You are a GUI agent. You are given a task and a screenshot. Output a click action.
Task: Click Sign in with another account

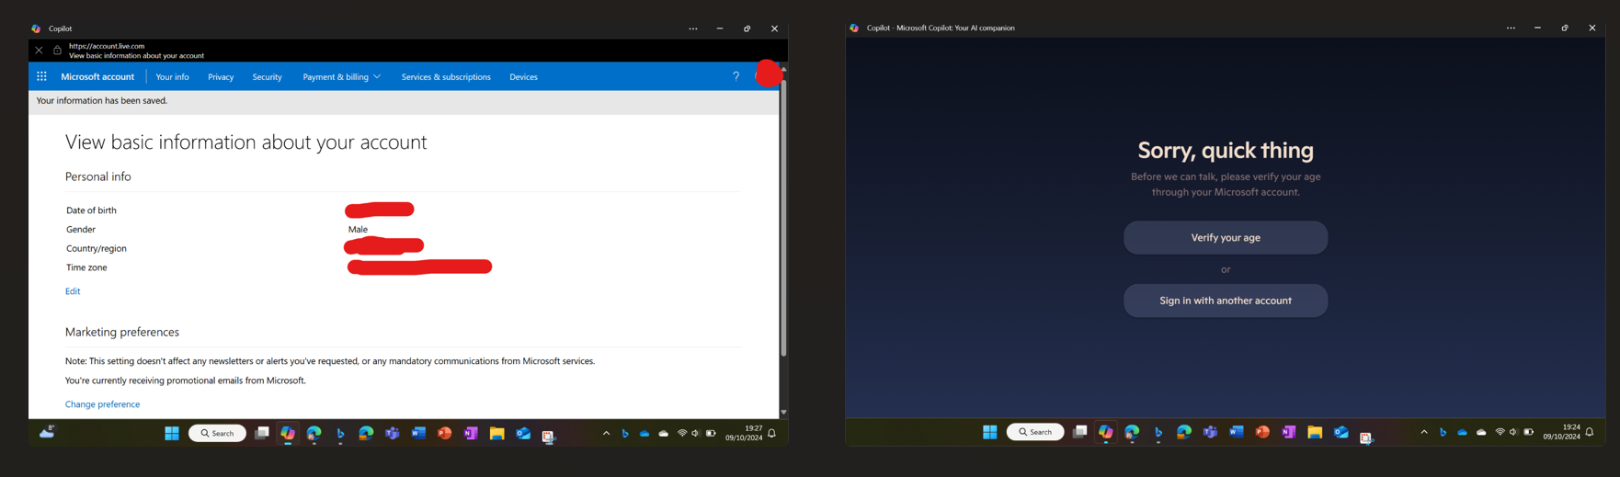(1226, 301)
